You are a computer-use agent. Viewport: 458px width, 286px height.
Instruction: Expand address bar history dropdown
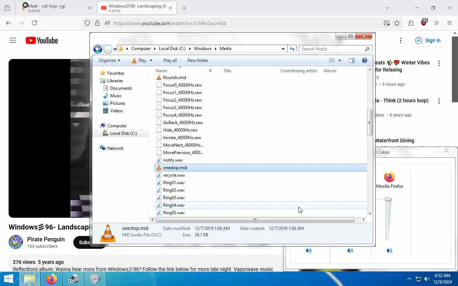point(283,49)
